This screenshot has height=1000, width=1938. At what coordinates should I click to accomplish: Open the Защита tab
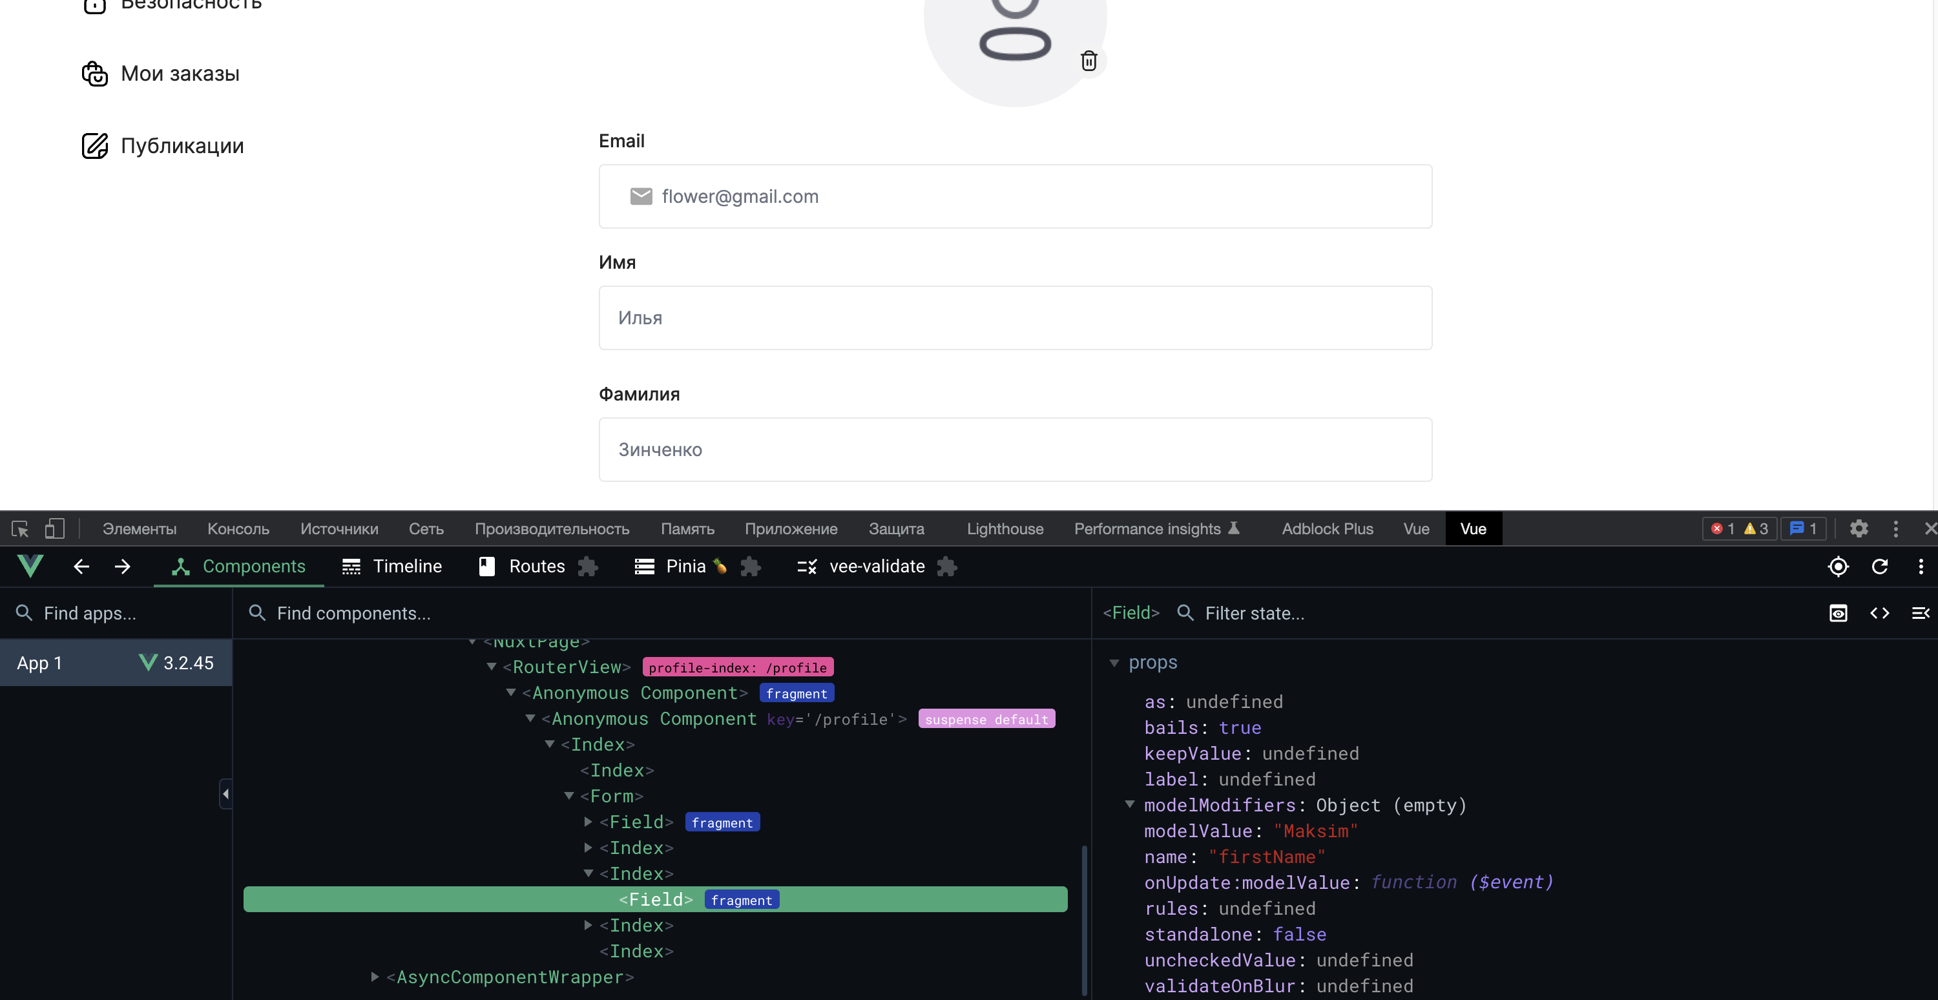coord(896,529)
